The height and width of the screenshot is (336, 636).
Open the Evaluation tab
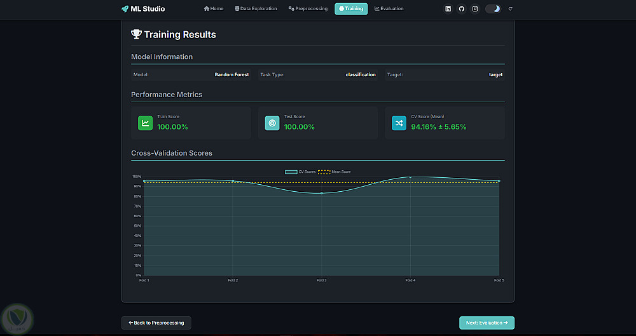[389, 9]
